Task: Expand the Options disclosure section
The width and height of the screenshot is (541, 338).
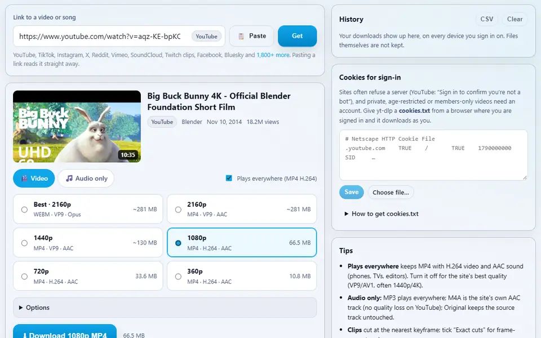Action: [165, 308]
